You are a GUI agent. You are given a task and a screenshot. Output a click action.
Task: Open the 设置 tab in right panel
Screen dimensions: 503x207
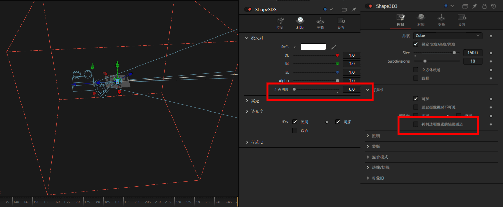coord(462,20)
